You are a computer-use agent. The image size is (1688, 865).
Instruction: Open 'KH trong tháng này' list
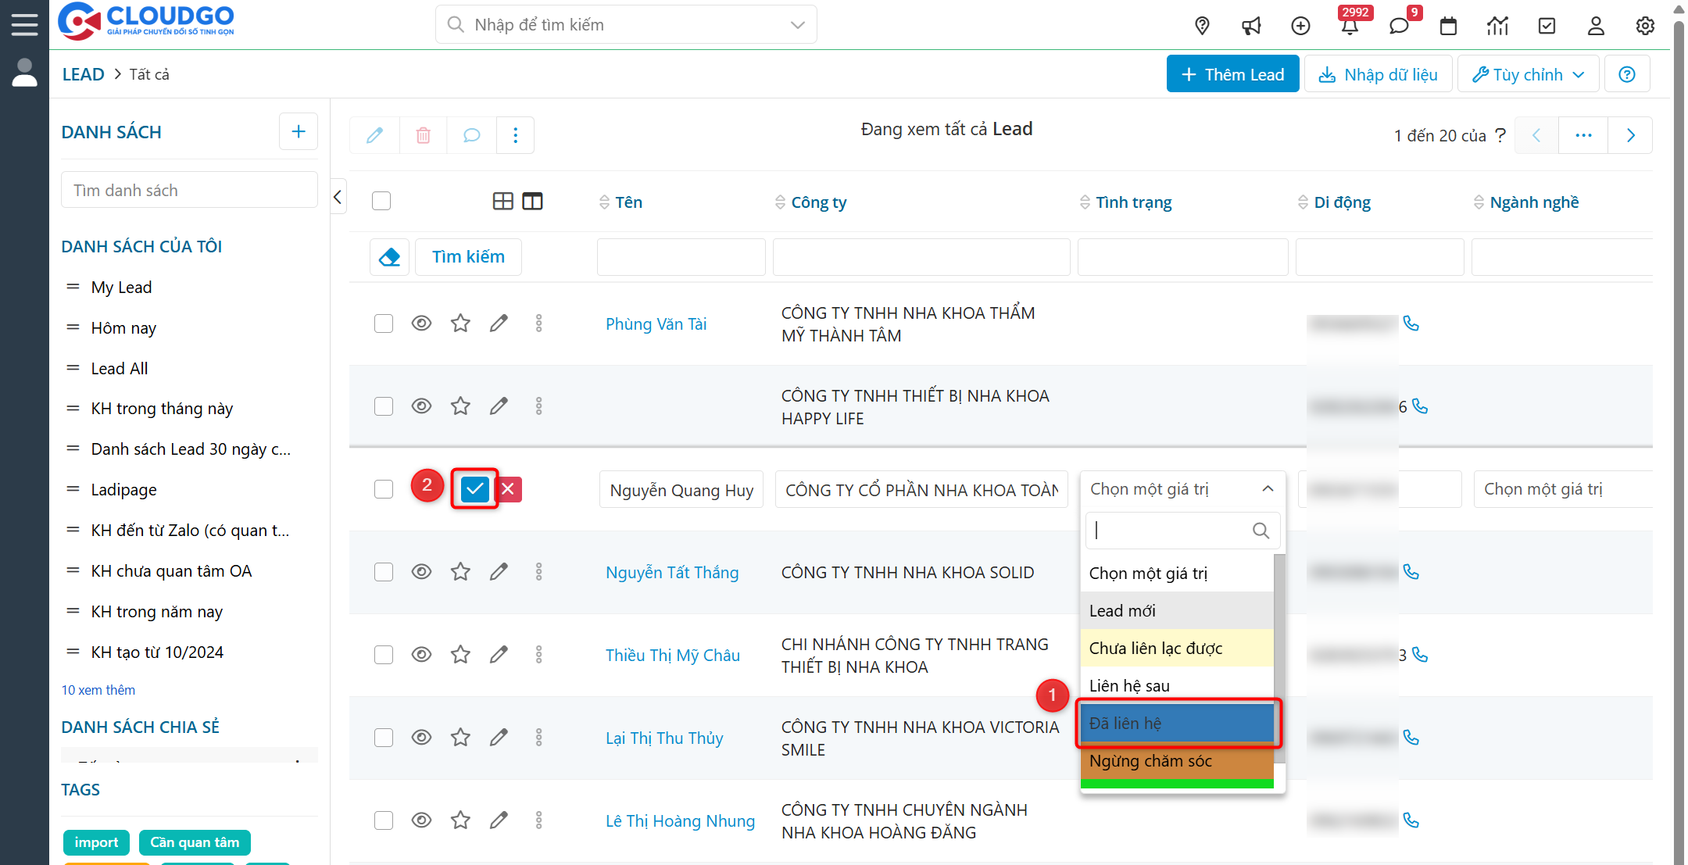pyautogui.click(x=162, y=409)
